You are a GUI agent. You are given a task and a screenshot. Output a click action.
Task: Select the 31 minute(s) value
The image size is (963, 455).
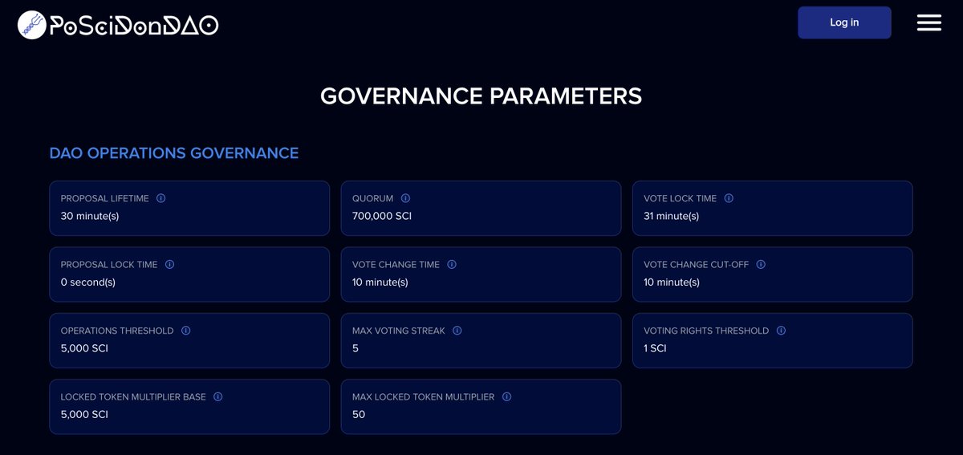tap(671, 216)
